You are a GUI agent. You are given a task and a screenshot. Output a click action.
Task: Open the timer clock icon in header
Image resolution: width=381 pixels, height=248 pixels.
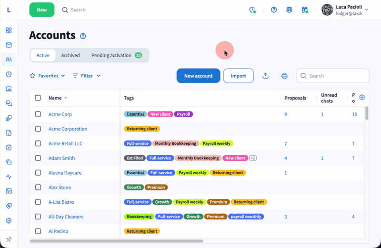[252, 10]
